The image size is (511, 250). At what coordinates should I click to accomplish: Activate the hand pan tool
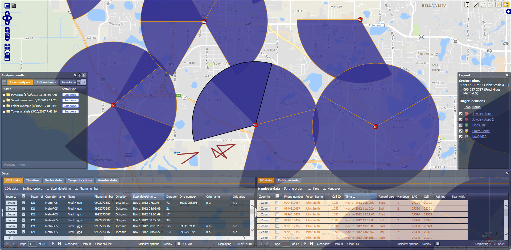(506, 5)
